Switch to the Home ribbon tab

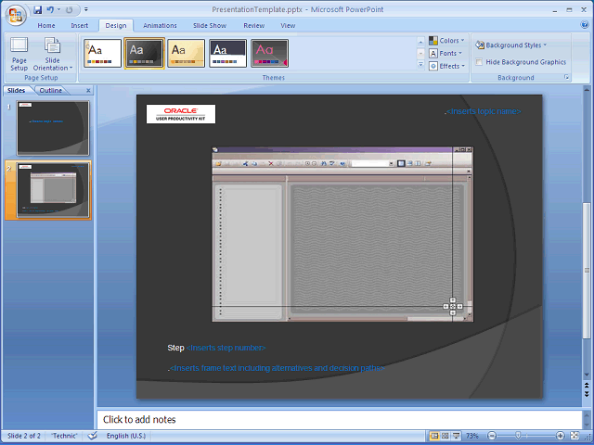(46, 25)
